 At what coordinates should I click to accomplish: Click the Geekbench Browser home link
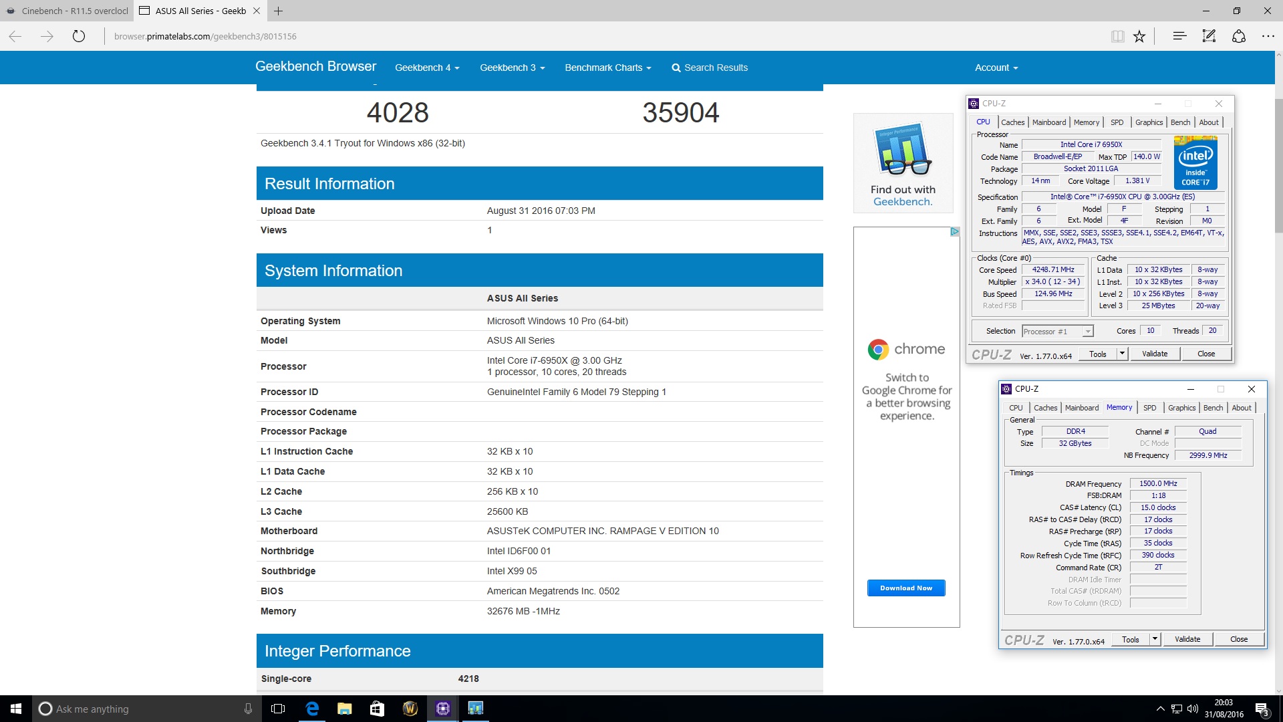tap(315, 66)
